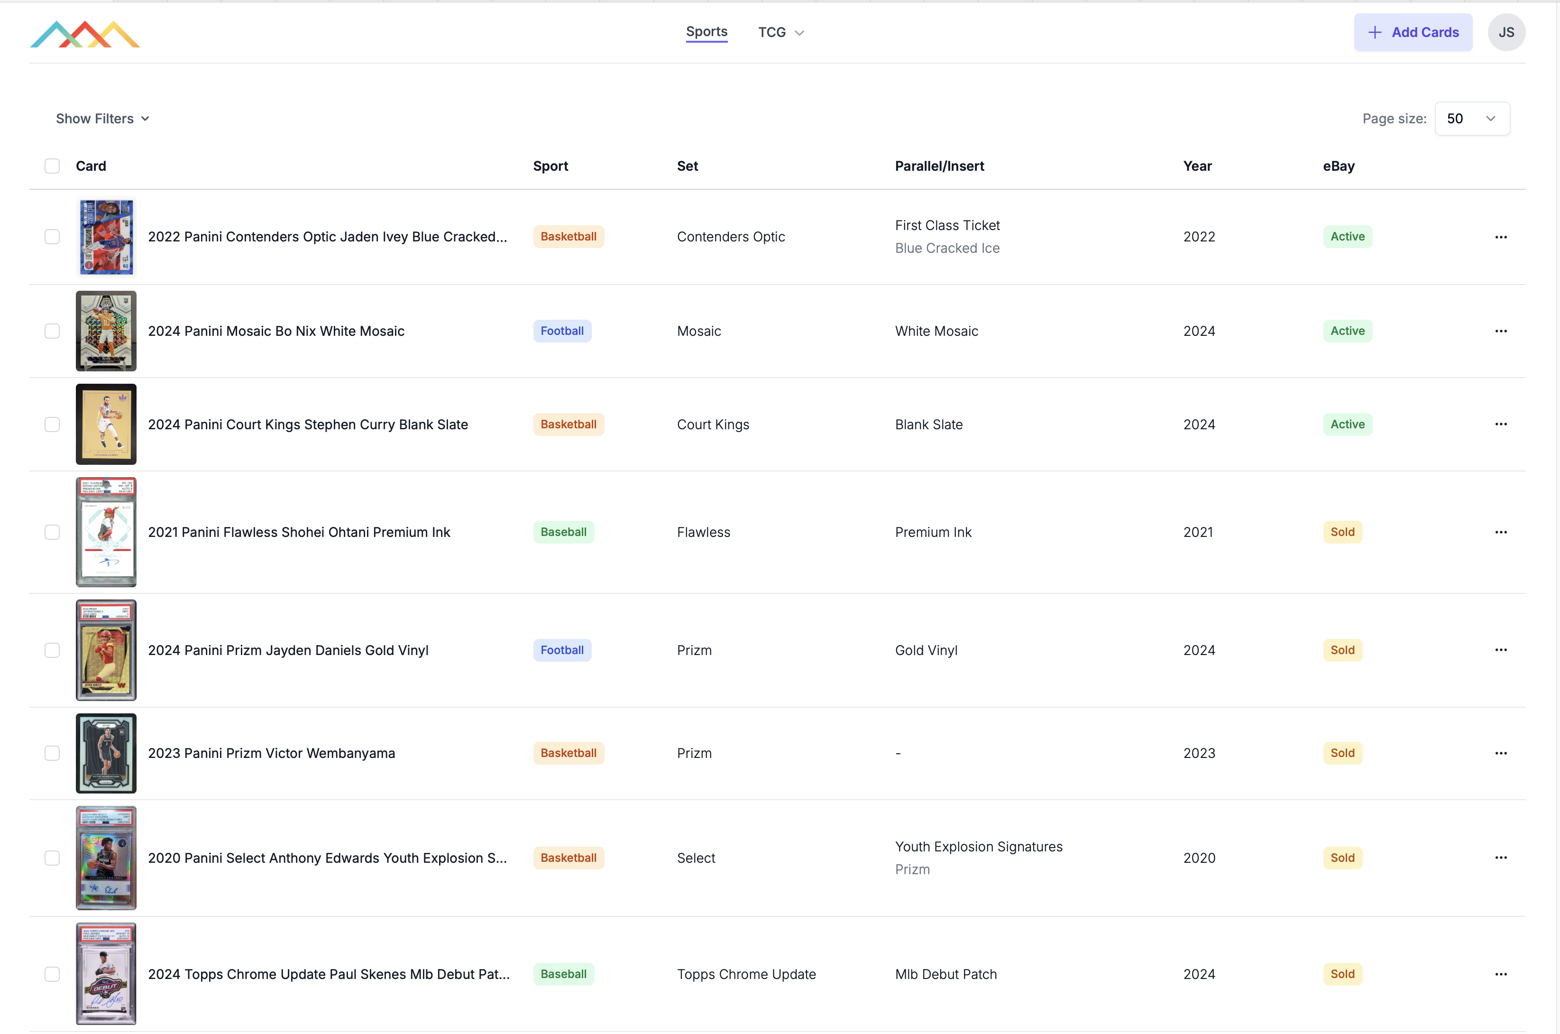This screenshot has height=1034, width=1560.
Task: Click Sold status on Paul Skenes row
Action: 1342,974
